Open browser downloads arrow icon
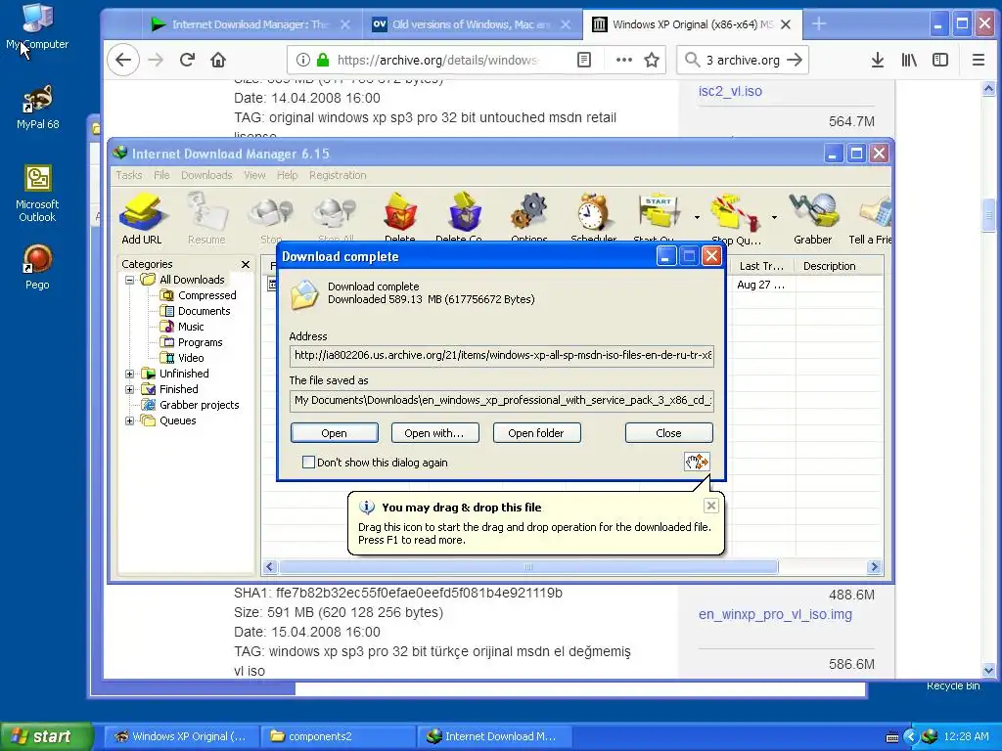Screen dimensions: 1002x751 878,60
